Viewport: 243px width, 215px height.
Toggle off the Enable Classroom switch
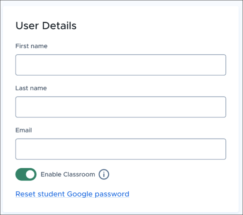click(x=26, y=174)
